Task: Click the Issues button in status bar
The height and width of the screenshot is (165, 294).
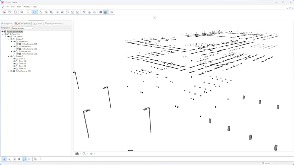Action: pos(266,163)
